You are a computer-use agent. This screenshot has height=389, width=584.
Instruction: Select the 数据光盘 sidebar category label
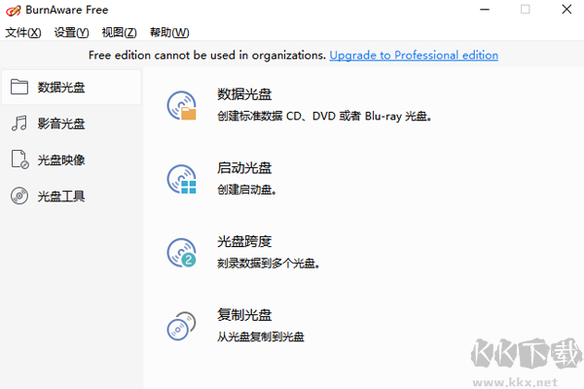61,88
